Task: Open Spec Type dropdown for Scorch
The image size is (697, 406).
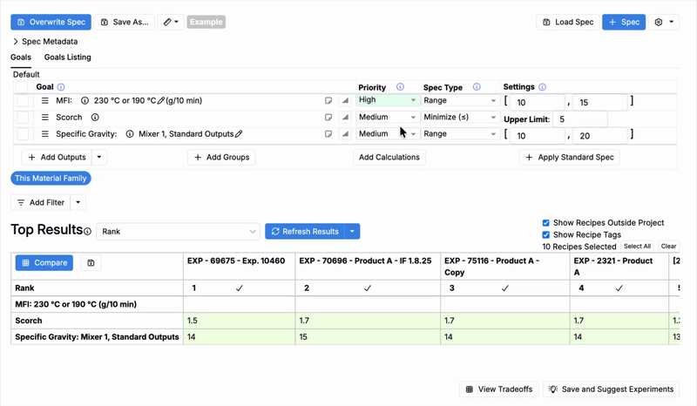Action: (459, 118)
